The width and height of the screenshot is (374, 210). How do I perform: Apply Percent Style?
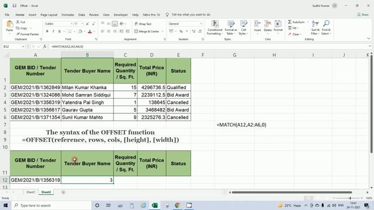pyautogui.click(x=181, y=32)
